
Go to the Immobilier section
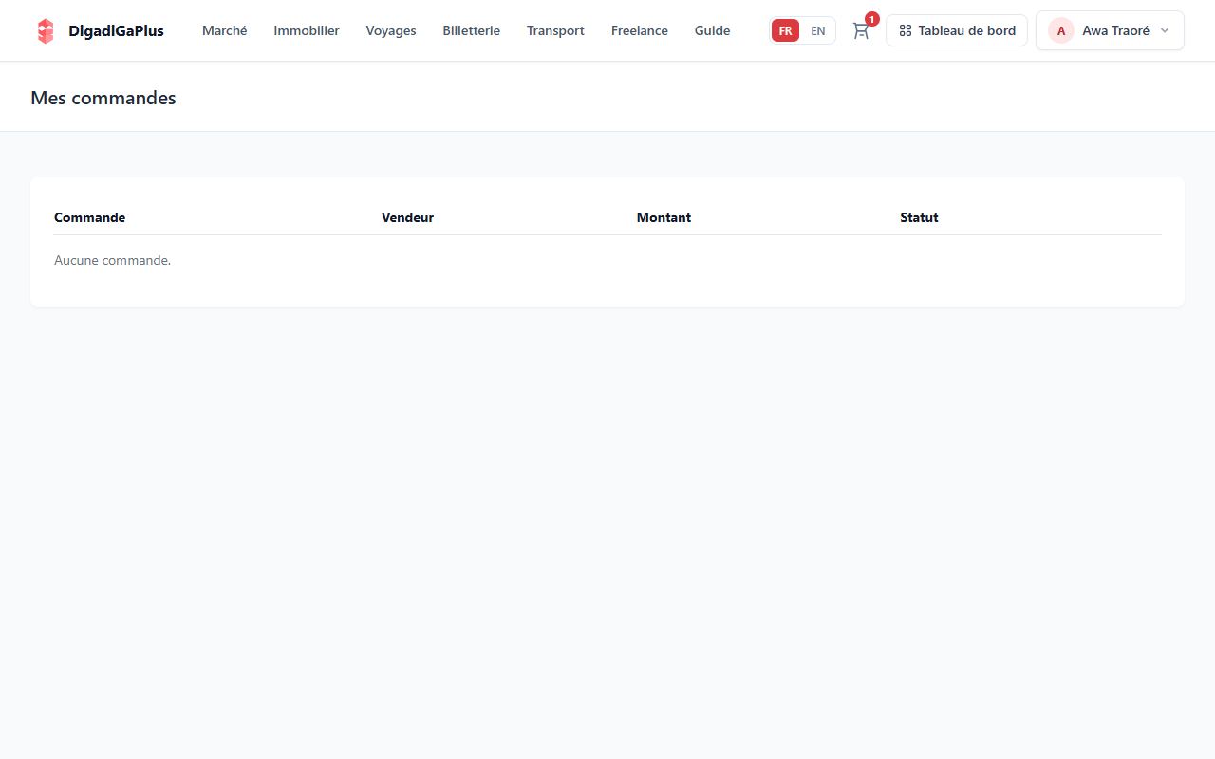(307, 30)
